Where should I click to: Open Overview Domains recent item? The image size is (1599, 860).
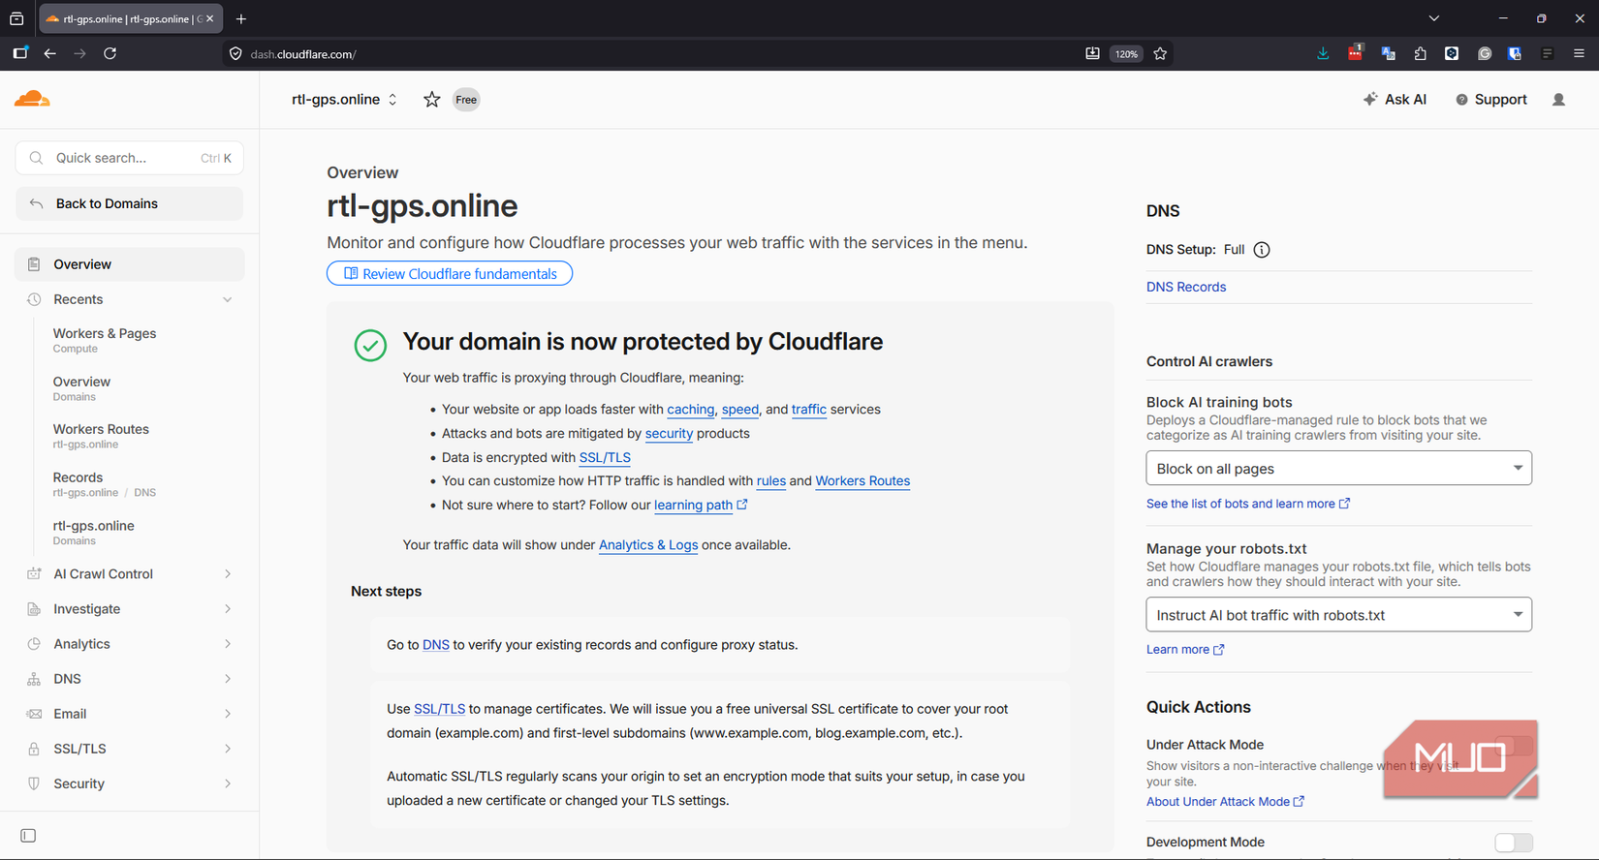tap(81, 388)
